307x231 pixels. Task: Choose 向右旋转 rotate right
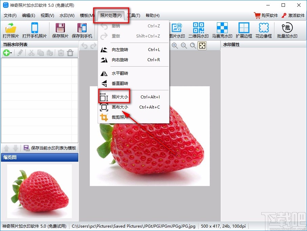134,60
